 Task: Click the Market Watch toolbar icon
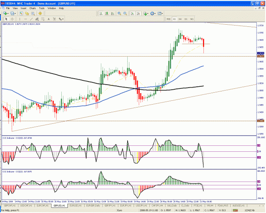21,14
